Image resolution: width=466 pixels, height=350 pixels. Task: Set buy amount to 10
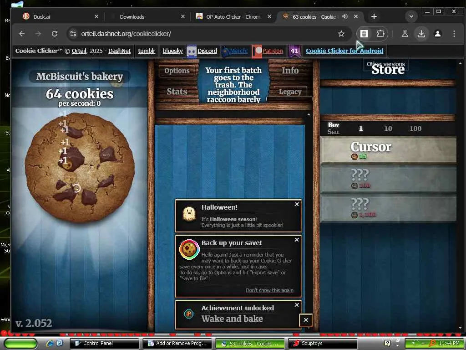[x=388, y=129]
